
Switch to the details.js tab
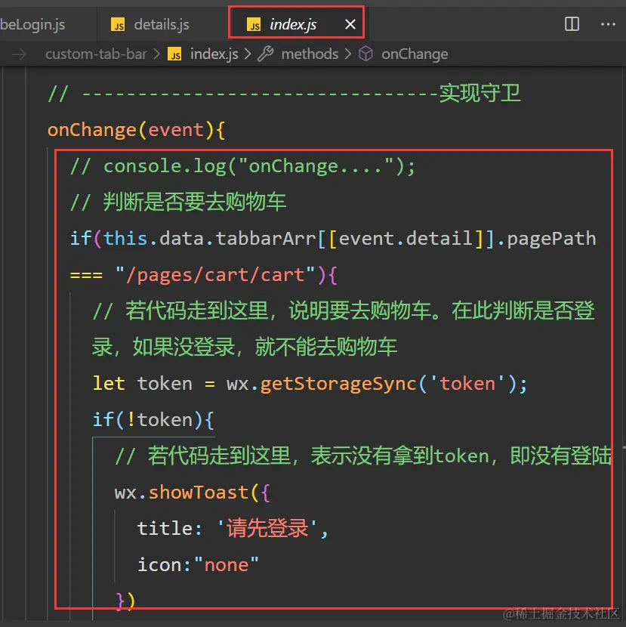pos(162,24)
